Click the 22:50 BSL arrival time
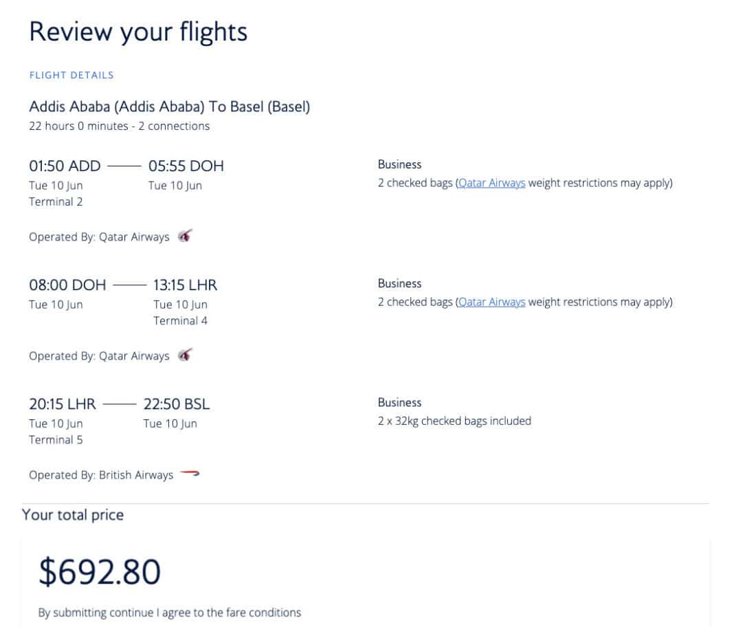 coord(177,404)
